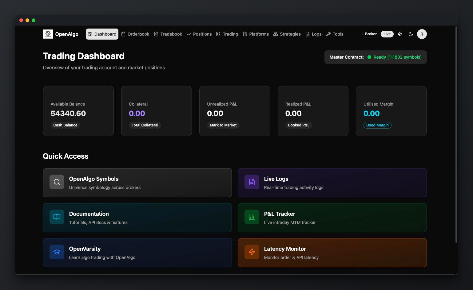Click the green Ready status dot

(x=369, y=57)
